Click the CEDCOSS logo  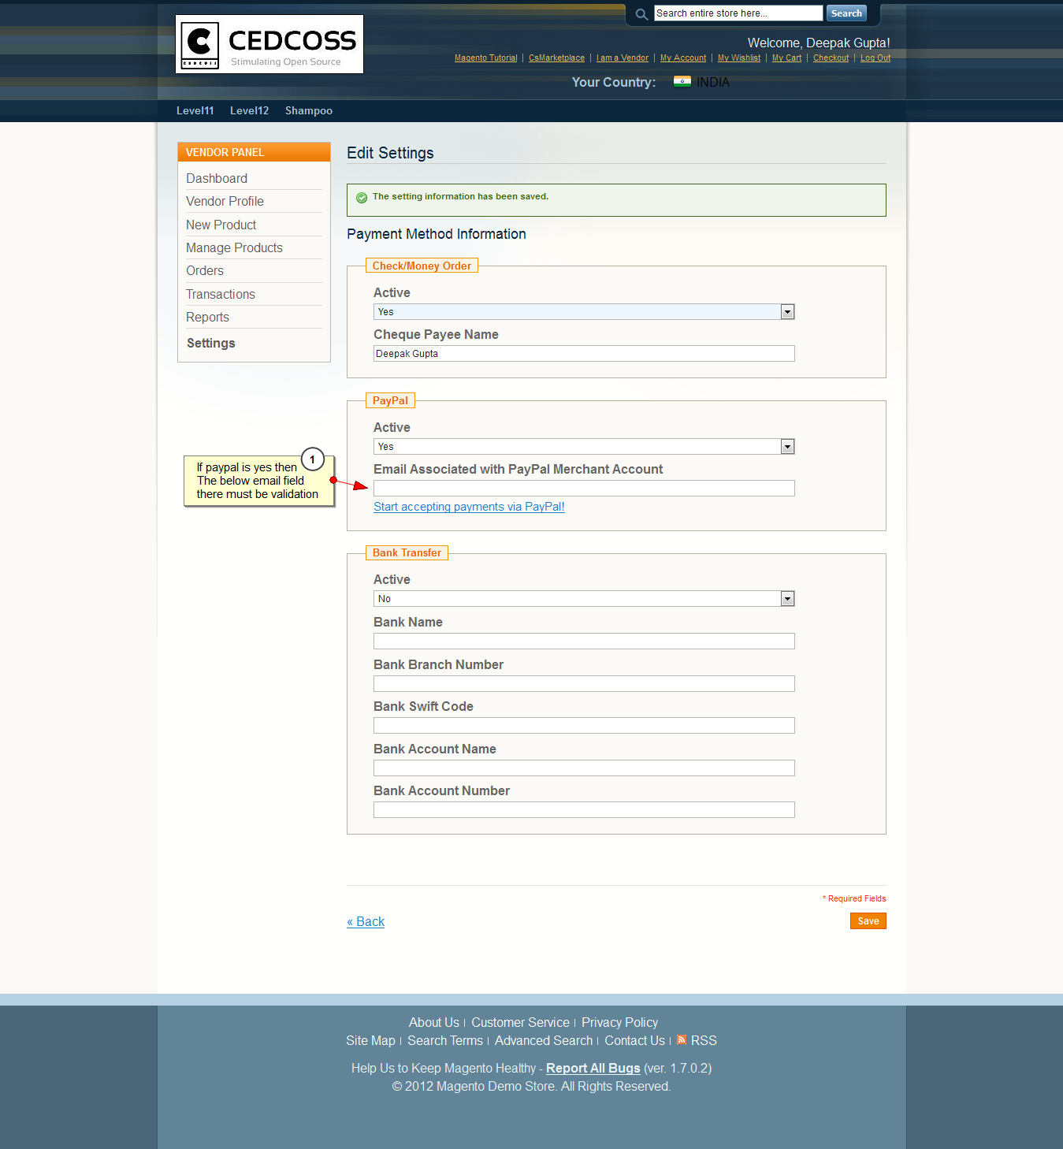pos(269,44)
